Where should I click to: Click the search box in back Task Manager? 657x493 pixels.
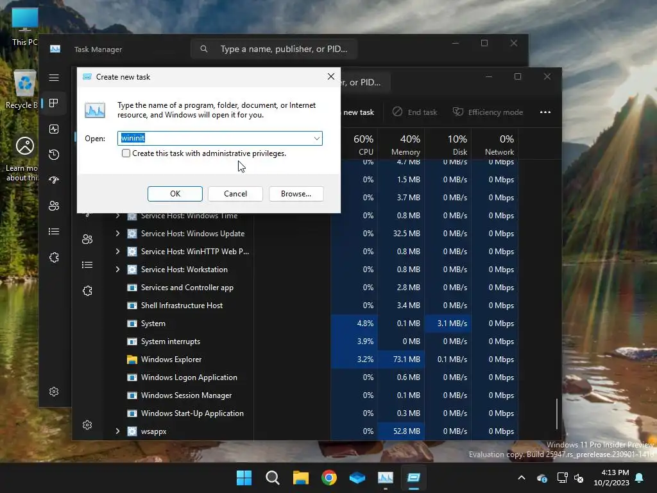[x=274, y=49]
